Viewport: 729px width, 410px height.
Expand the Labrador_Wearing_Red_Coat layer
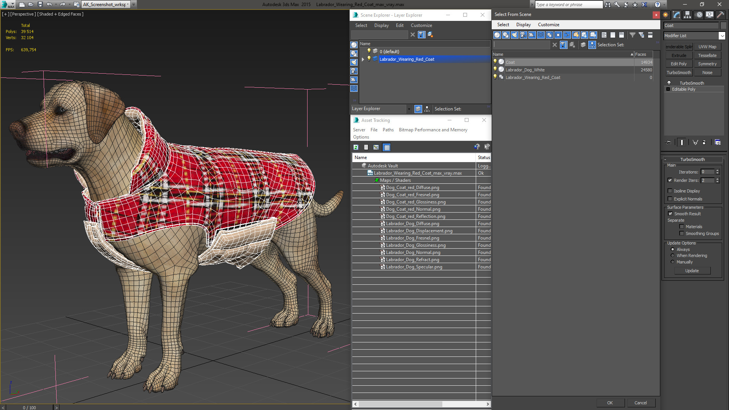(363, 59)
